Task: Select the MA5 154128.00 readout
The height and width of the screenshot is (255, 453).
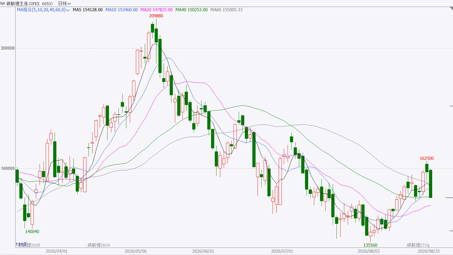Action: pyautogui.click(x=88, y=10)
